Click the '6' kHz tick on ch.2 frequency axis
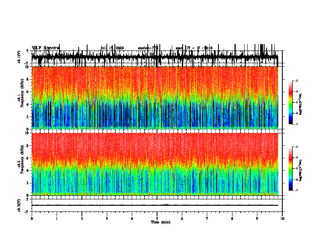The width and height of the screenshot is (318, 245). click(28, 158)
